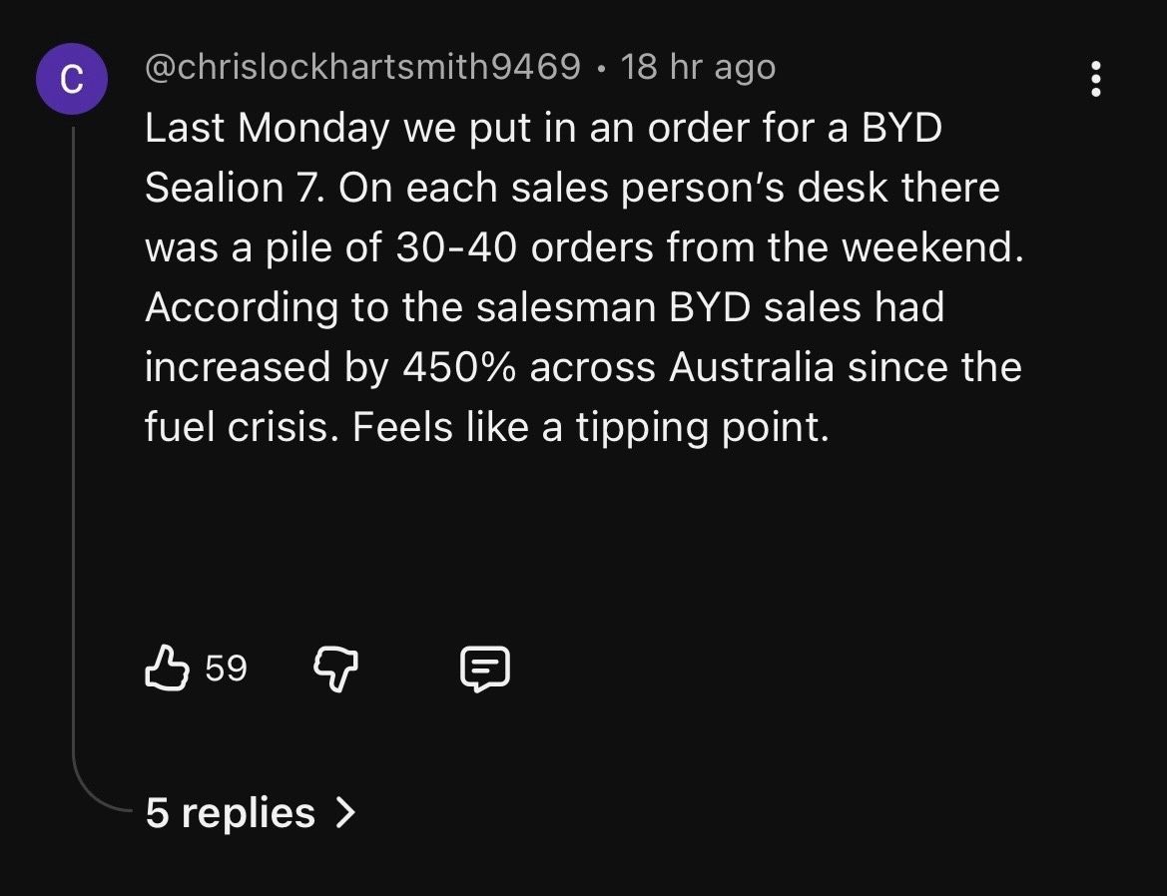Like the comment with thumbs-up icon
1167x896 pixels.
pos(167,669)
